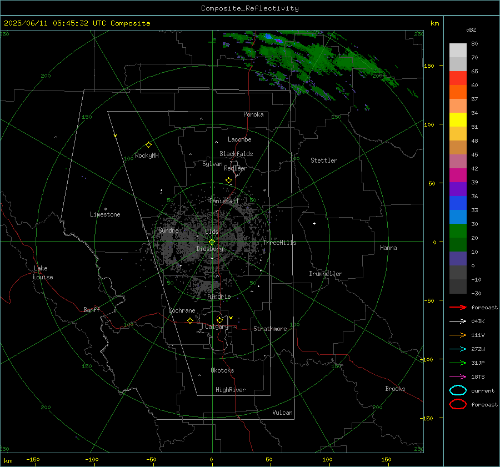
Task: Click the 100 tick on right axis
Action: (x=429, y=124)
